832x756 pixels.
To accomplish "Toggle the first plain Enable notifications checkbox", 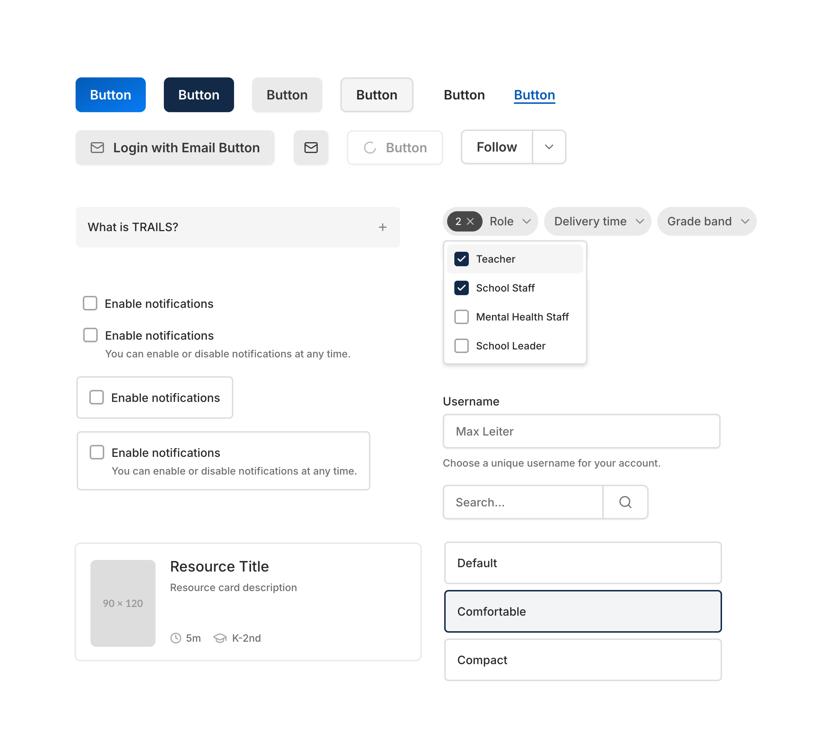I will pos(90,303).
